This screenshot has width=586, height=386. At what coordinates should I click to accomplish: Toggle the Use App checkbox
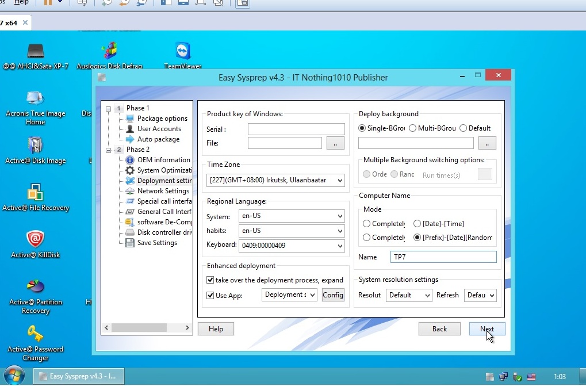coord(210,295)
